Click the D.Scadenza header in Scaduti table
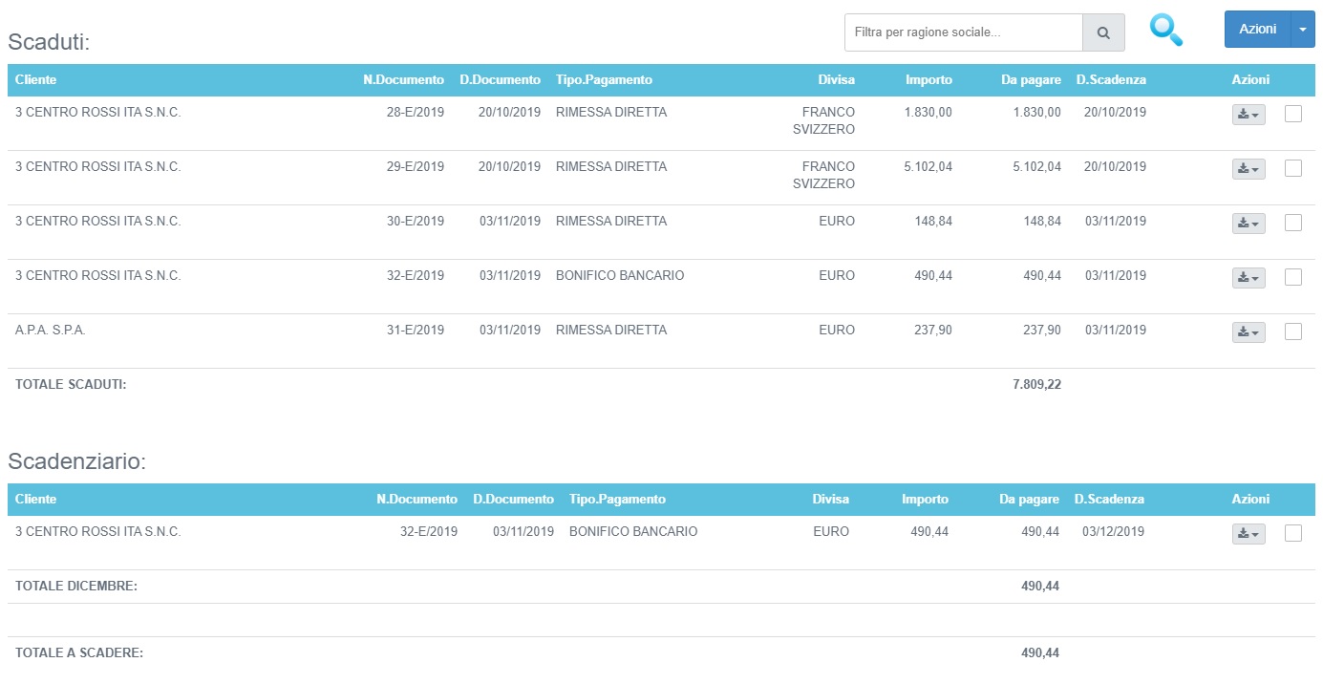This screenshot has height=684, width=1323. pyautogui.click(x=1110, y=80)
